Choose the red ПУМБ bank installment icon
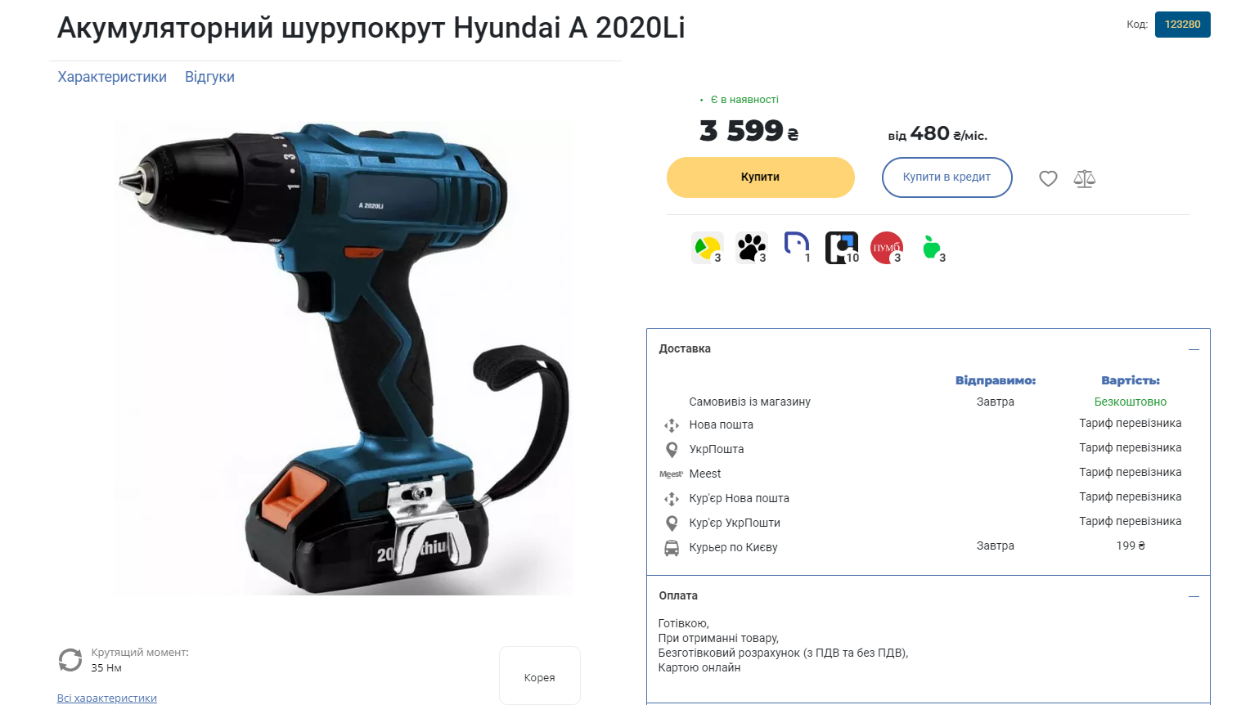This screenshot has height=705, width=1250. [887, 248]
